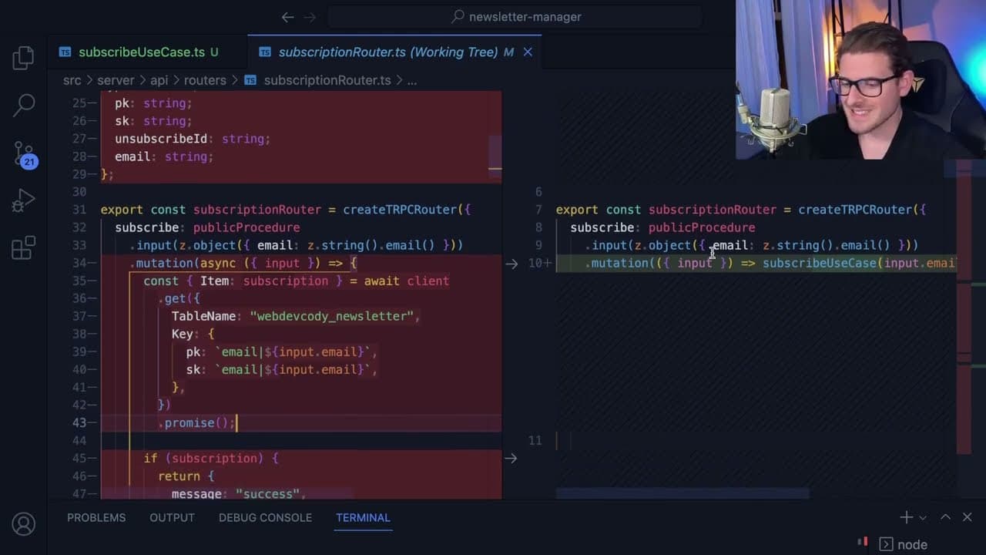
Task: Switch to subscribeUseCase.ts tab
Action: [142, 52]
